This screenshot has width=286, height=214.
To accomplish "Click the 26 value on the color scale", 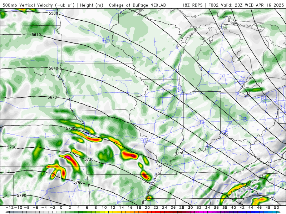I will 173,208.
